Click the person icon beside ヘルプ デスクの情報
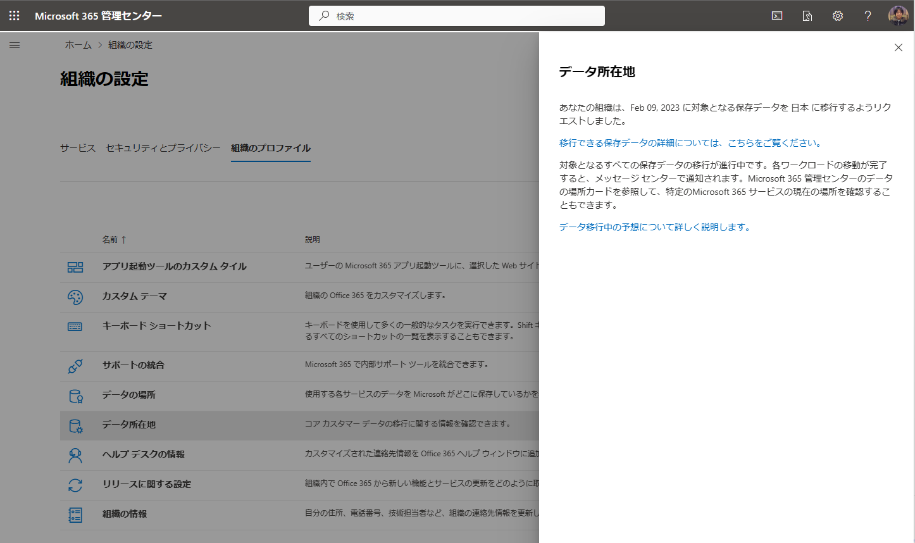The height and width of the screenshot is (543, 915). coord(75,455)
